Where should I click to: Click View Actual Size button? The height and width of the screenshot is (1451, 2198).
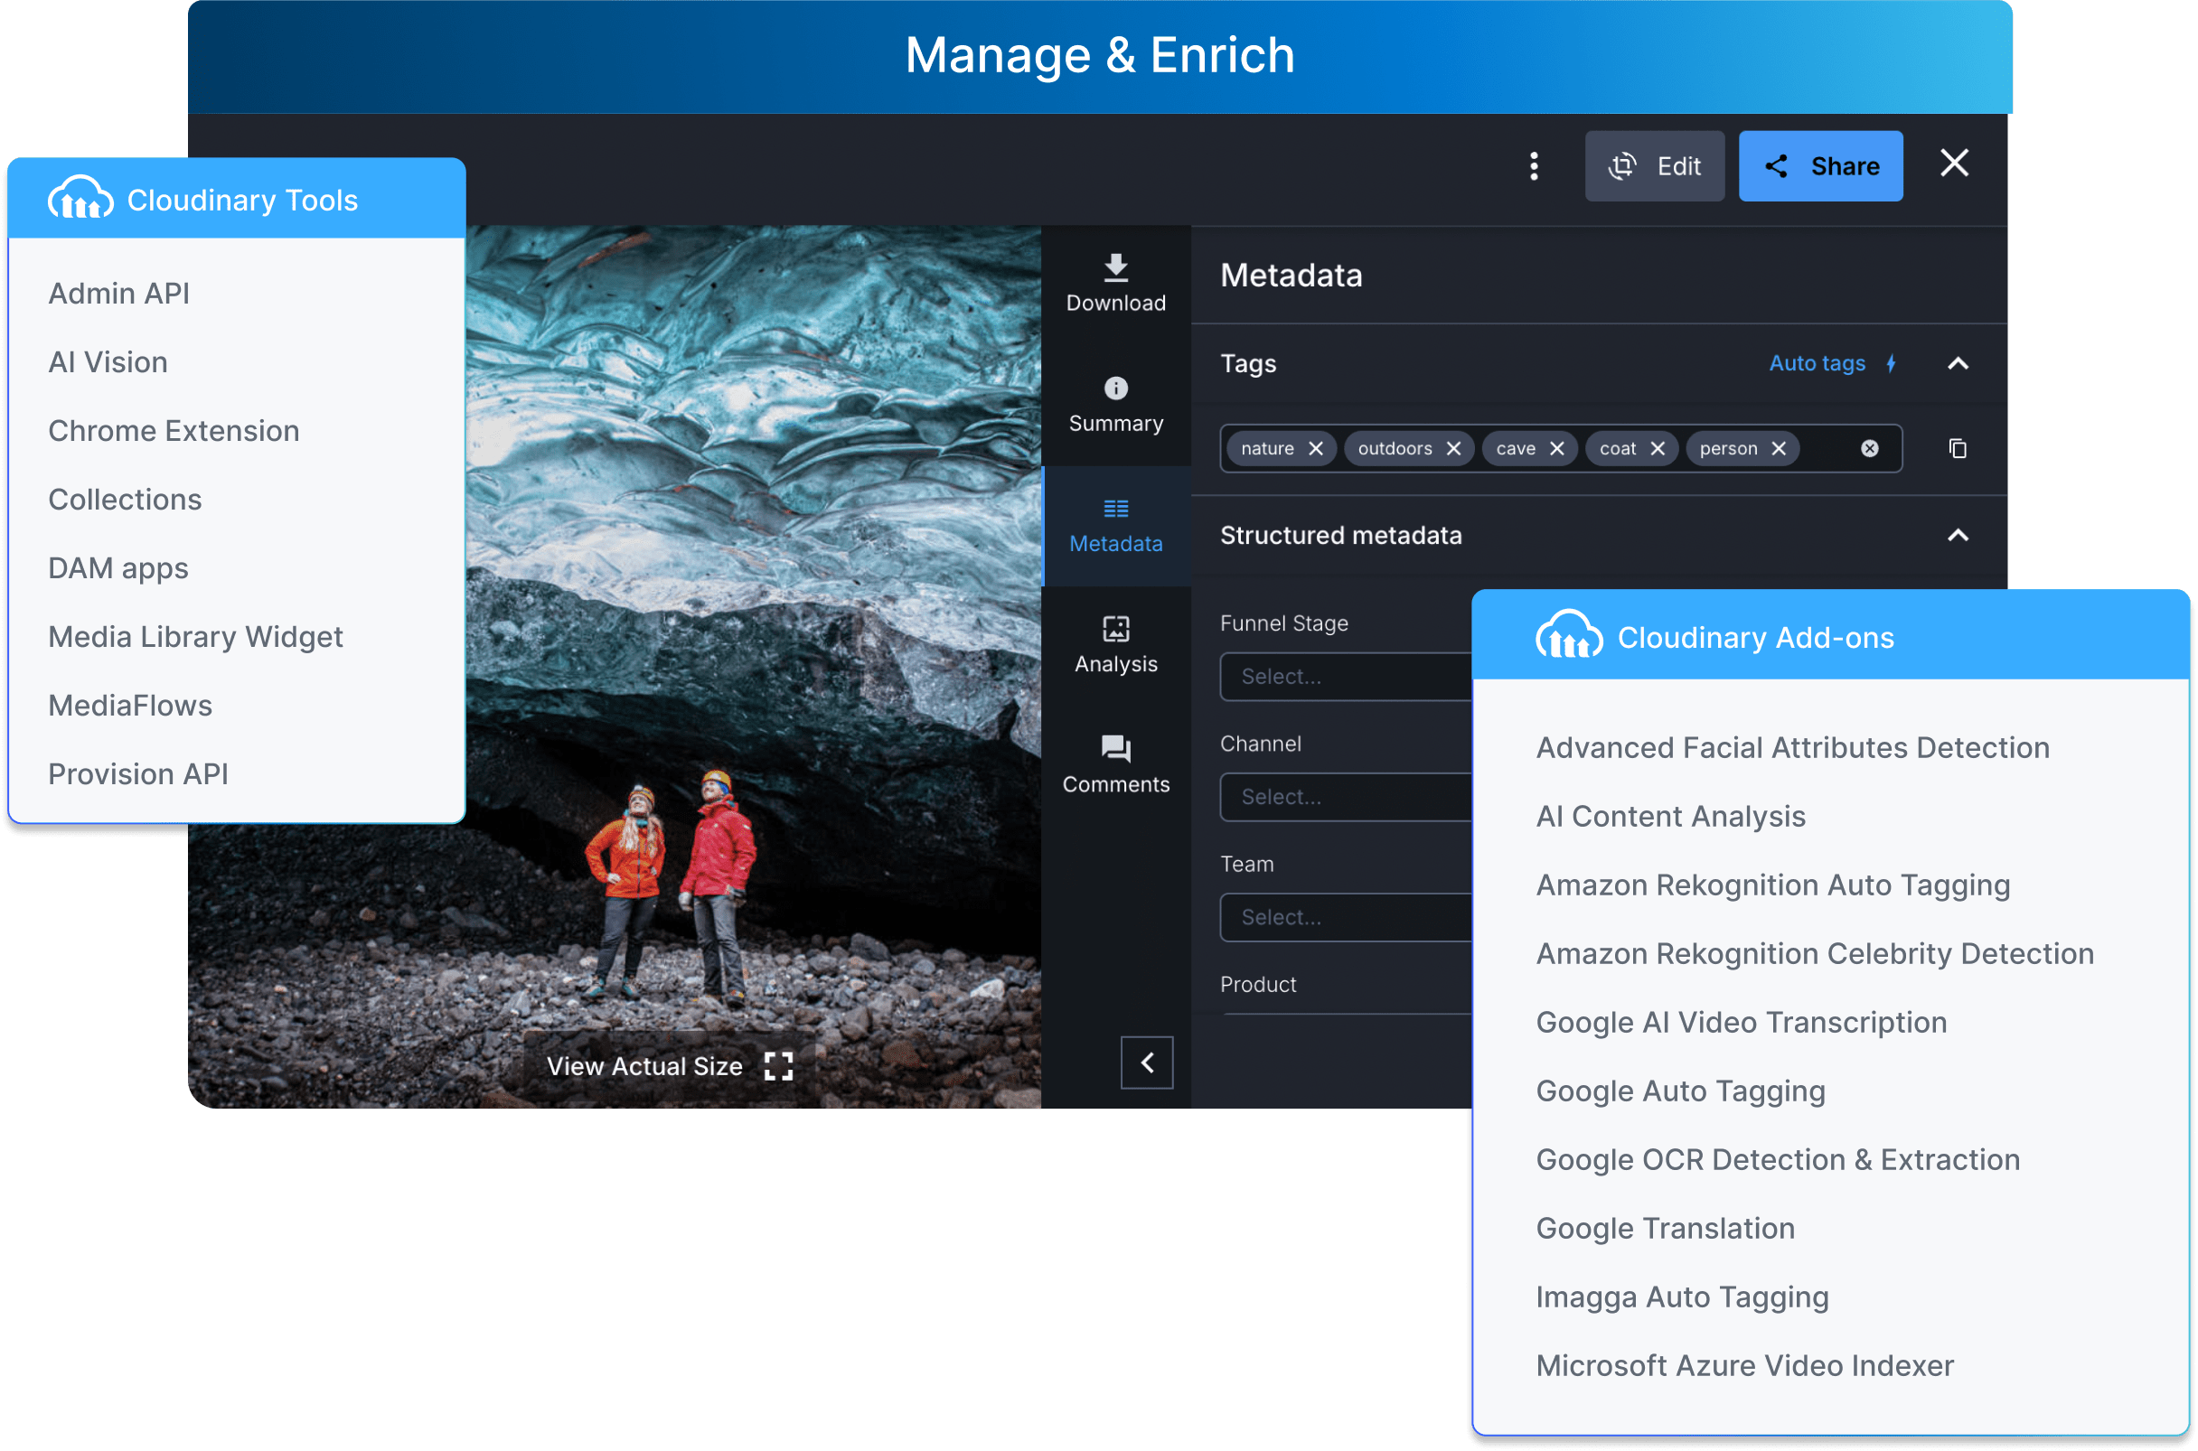coord(669,1066)
